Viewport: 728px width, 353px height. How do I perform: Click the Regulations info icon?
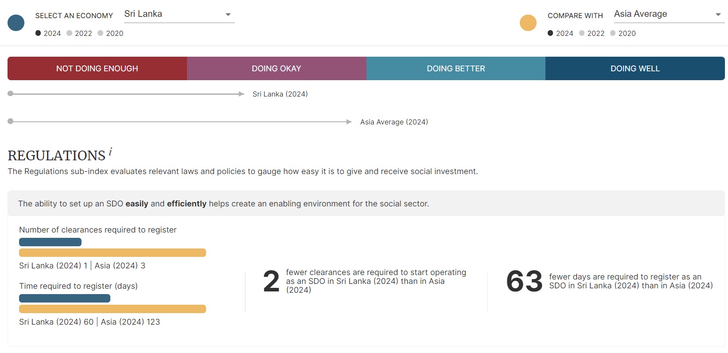pyautogui.click(x=110, y=152)
